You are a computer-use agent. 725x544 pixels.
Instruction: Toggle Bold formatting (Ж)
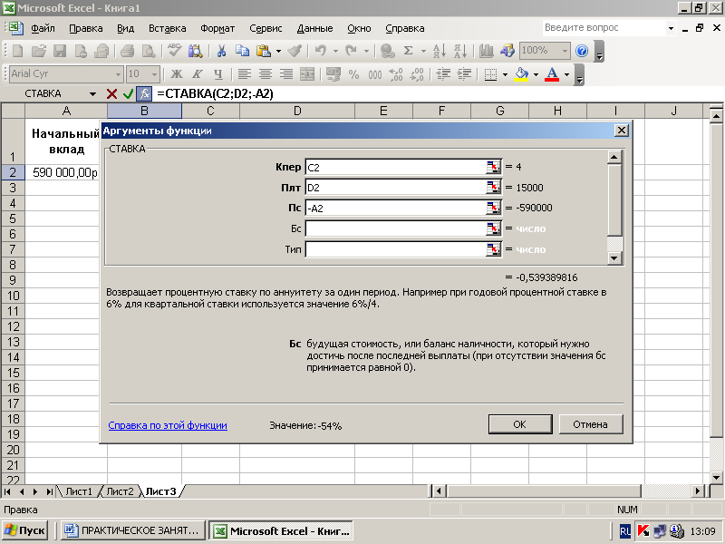click(x=176, y=74)
